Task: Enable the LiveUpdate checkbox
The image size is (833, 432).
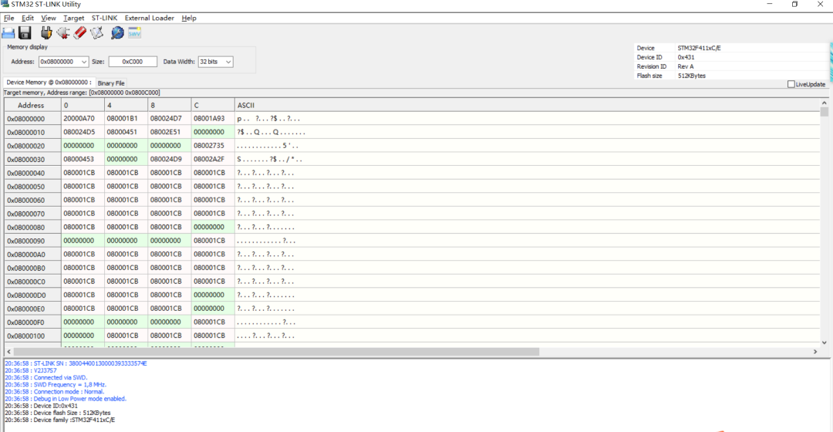Action: click(x=791, y=84)
